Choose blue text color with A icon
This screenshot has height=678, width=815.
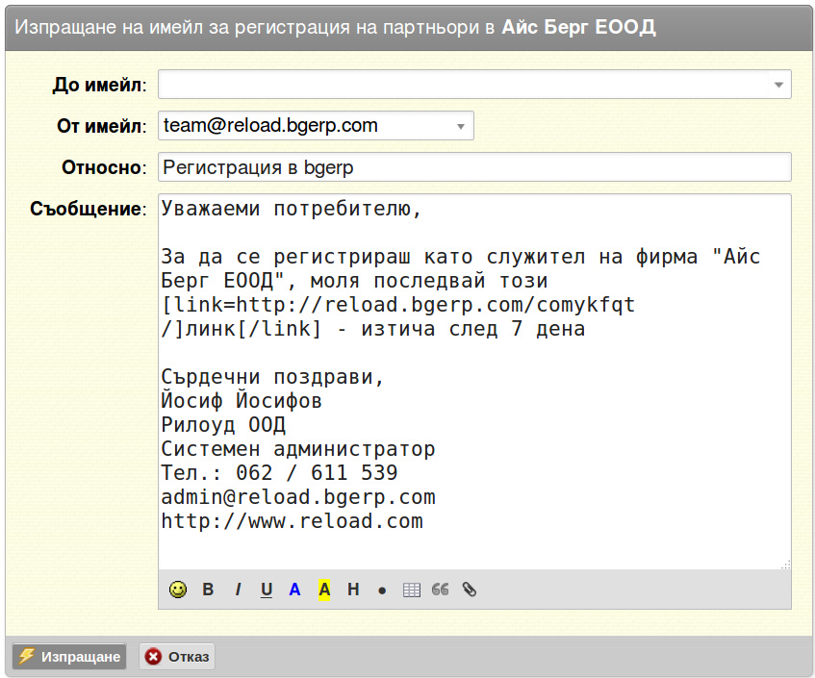[295, 590]
